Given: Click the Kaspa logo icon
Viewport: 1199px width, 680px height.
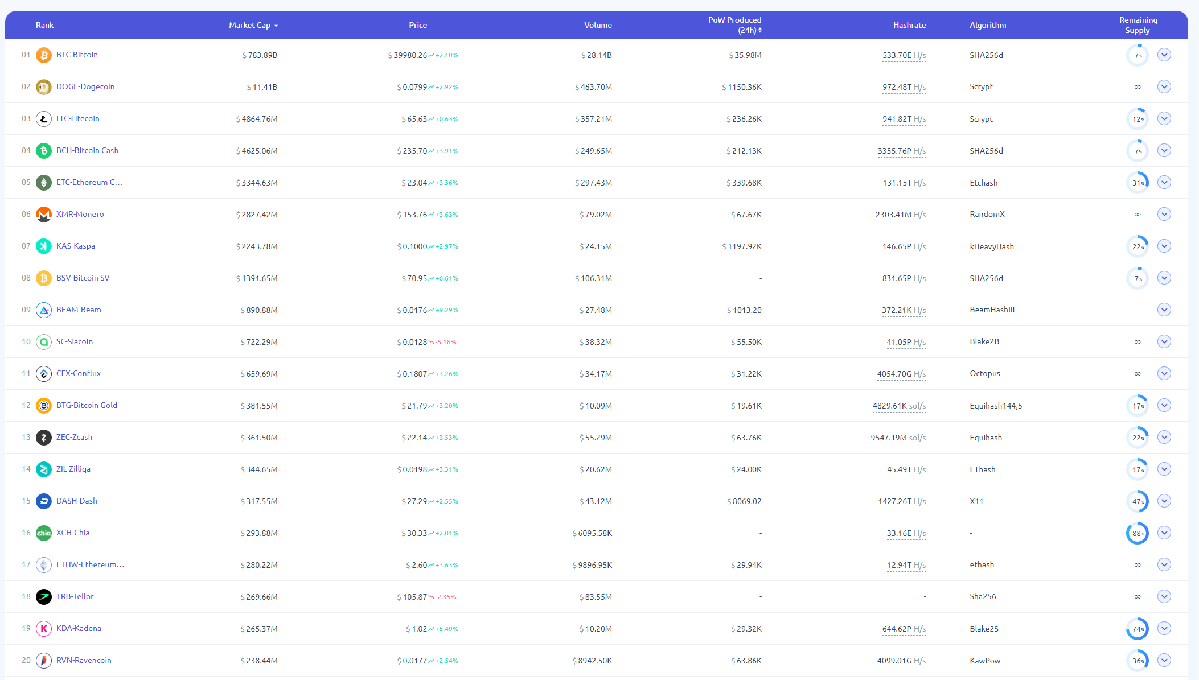Looking at the screenshot, I should pyautogui.click(x=44, y=246).
